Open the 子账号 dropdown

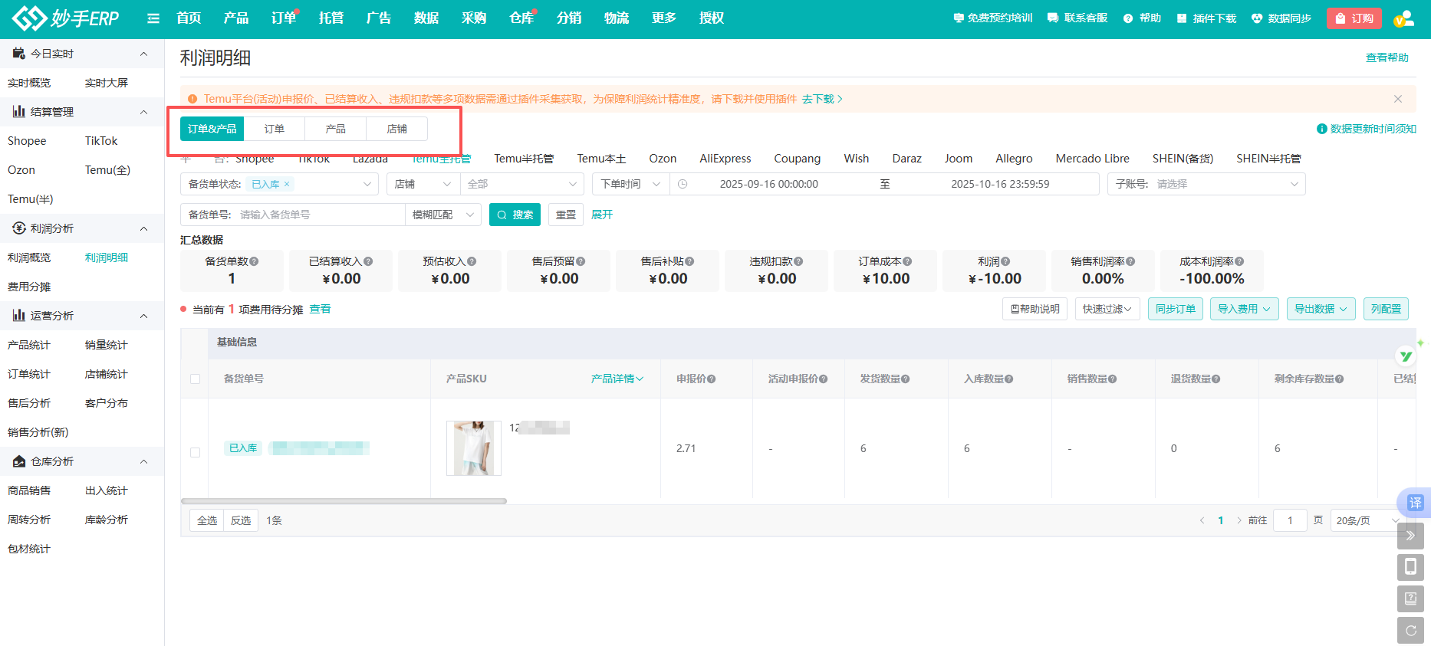tap(1206, 184)
